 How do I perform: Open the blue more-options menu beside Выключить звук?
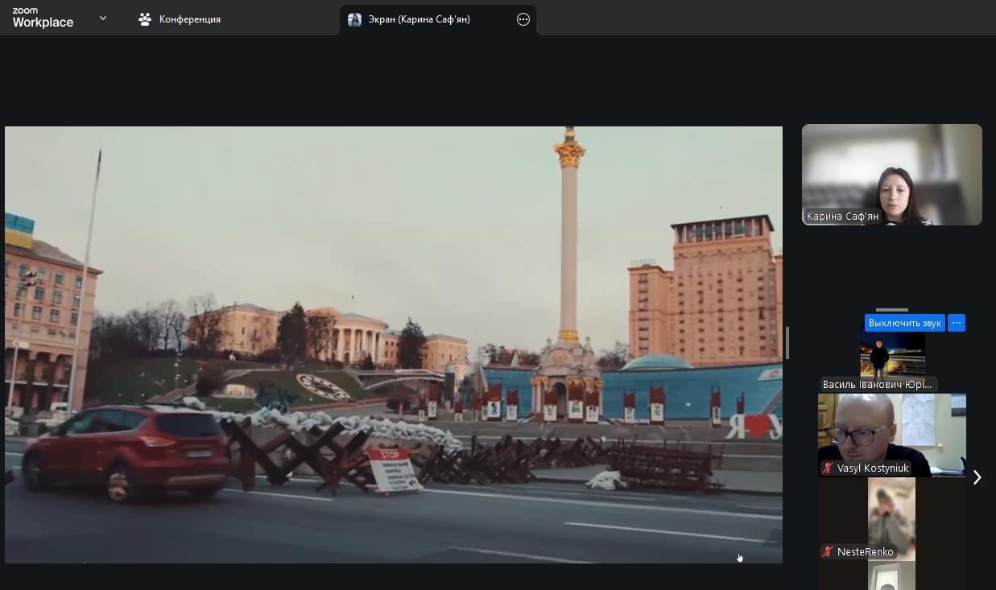(956, 323)
